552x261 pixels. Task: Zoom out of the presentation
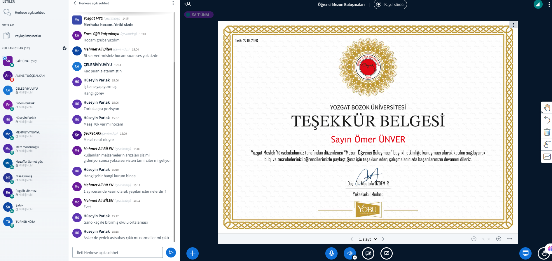tap(474, 239)
